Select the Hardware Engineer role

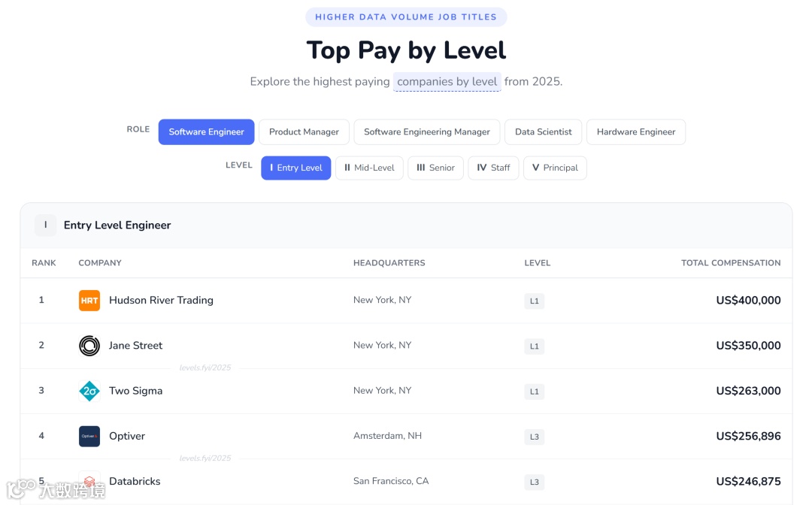tap(636, 132)
